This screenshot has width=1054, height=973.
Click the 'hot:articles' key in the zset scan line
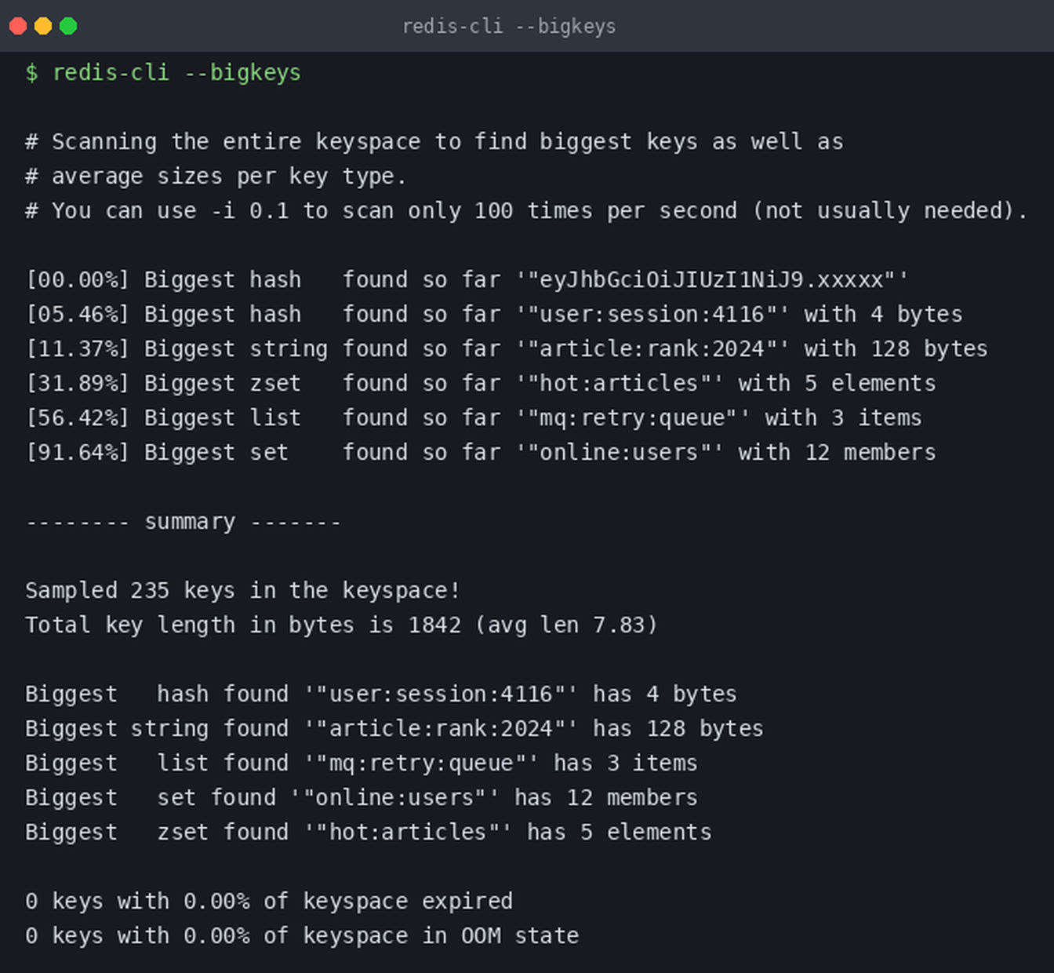(x=620, y=384)
